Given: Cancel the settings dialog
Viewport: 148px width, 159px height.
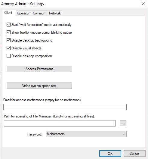Looking at the screenshot, I should 134,153.
